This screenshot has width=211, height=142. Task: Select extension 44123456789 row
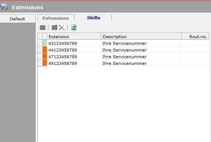tap(124, 50)
